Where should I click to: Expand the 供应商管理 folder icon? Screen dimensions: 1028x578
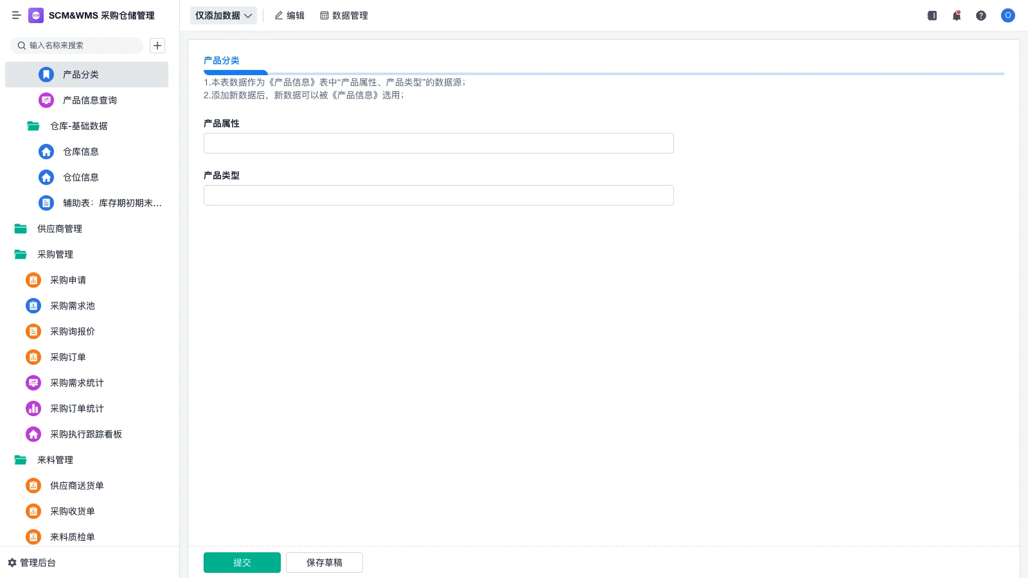(21, 229)
